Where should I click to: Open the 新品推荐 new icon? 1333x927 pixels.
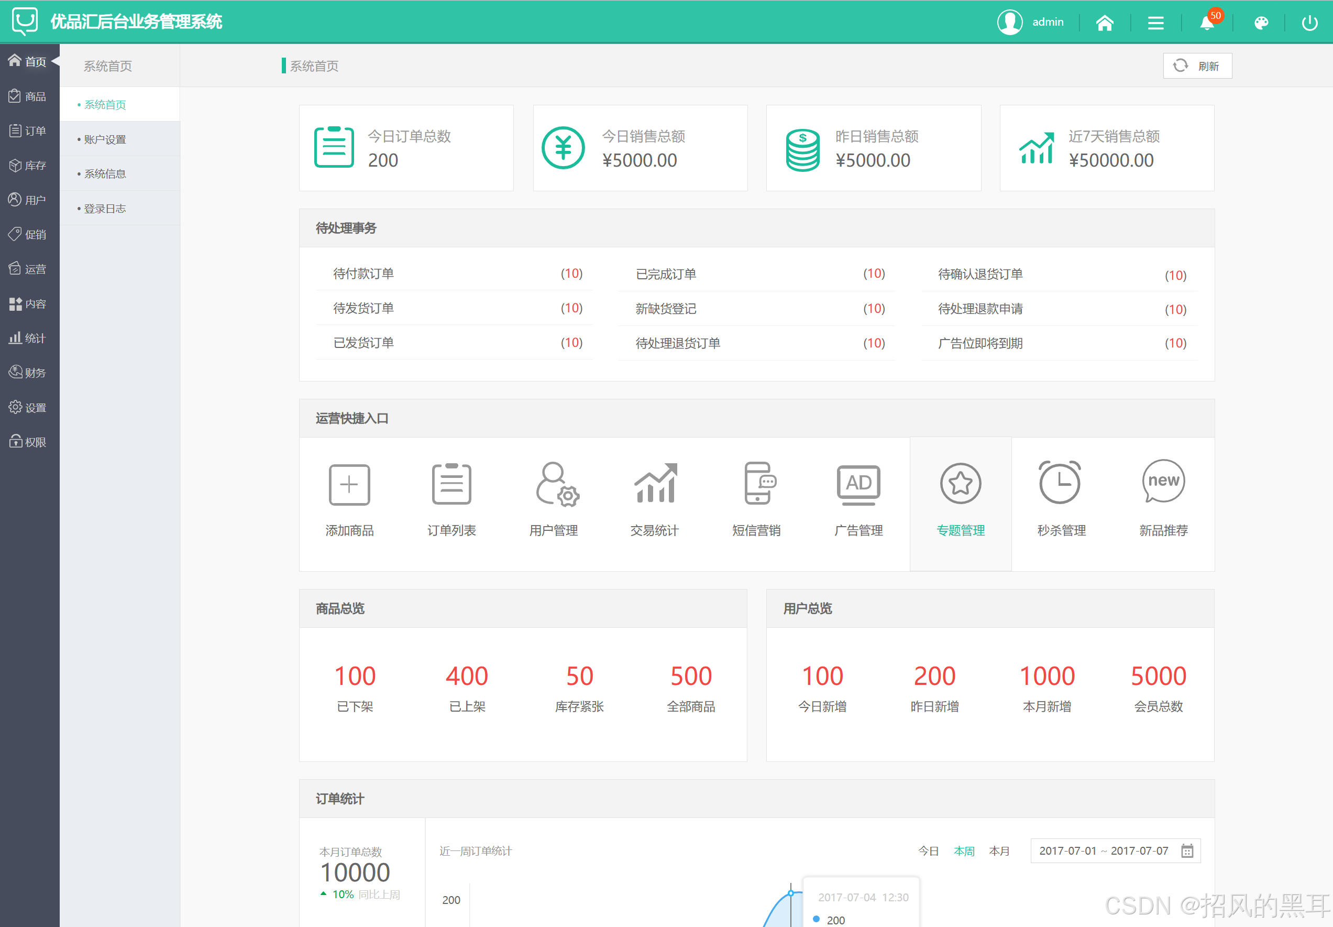click(x=1163, y=482)
